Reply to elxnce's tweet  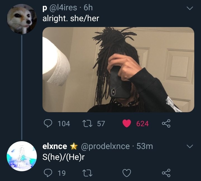pos(48,173)
